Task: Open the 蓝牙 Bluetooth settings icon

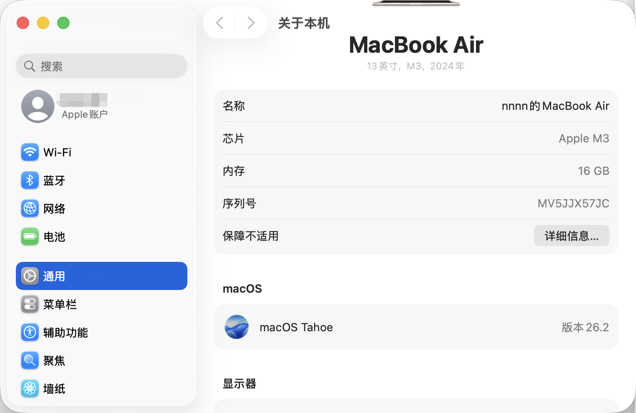Action: (x=30, y=181)
